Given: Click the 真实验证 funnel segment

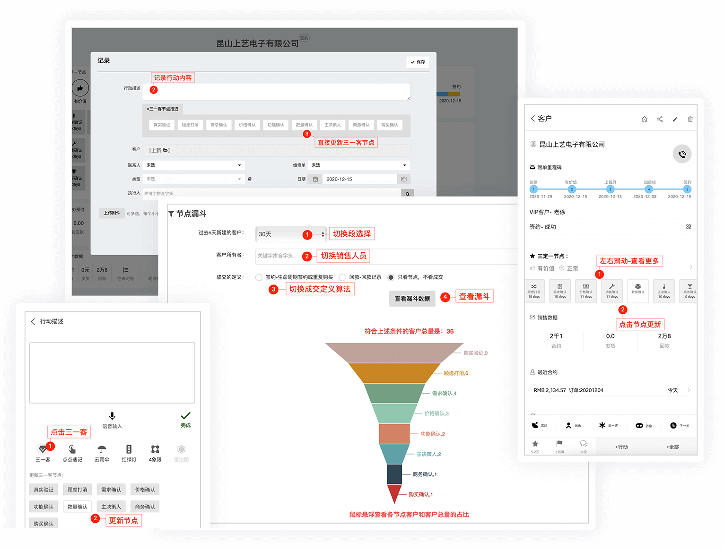Looking at the screenshot, I should (x=394, y=353).
